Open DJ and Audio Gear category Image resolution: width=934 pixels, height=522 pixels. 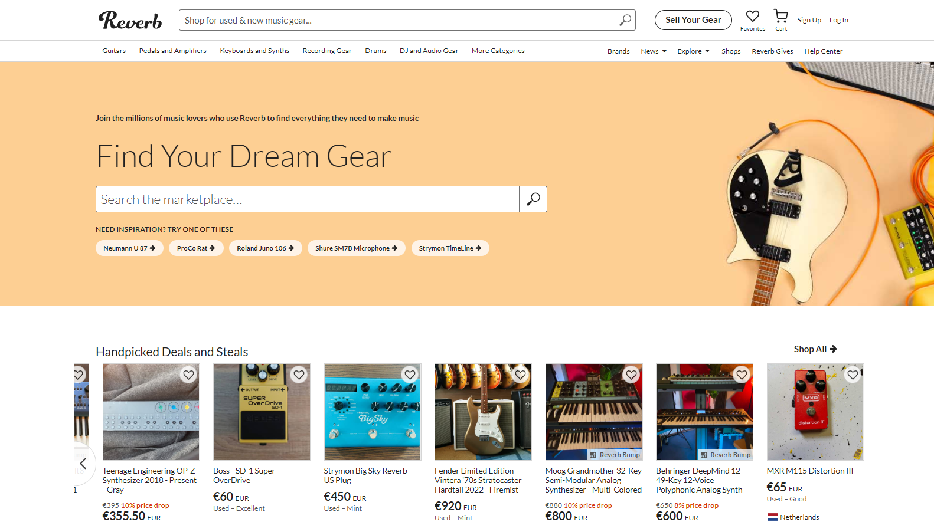tap(429, 51)
